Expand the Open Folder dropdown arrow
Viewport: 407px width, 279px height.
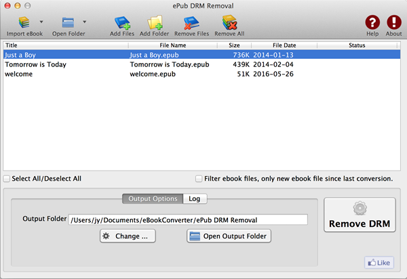click(x=84, y=22)
